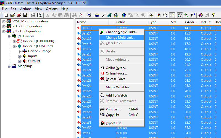The height and width of the screenshot is (138, 221).
Task: Choose Online Force from the context menu
Action: (x=122, y=73)
